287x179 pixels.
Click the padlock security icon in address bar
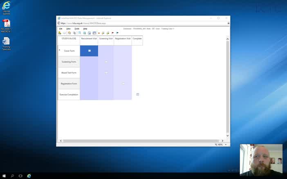[229, 23]
